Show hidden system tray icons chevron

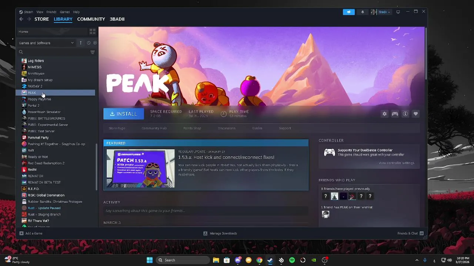click(x=417, y=260)
